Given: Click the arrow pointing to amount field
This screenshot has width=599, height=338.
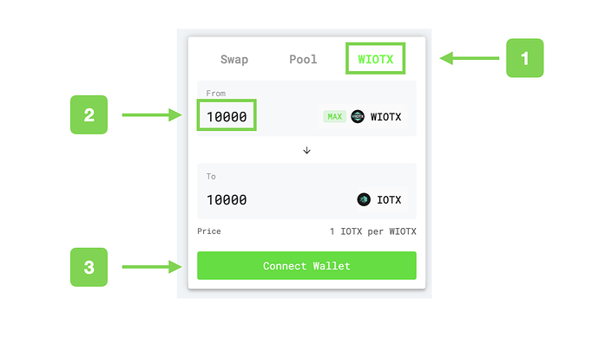Looking at the screenshot, I should [x=152, y=114].
